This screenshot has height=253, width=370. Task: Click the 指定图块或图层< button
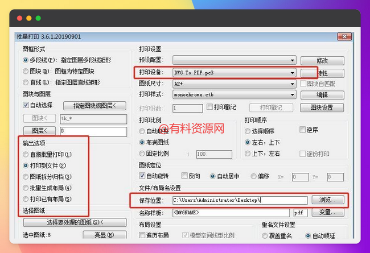94,106
